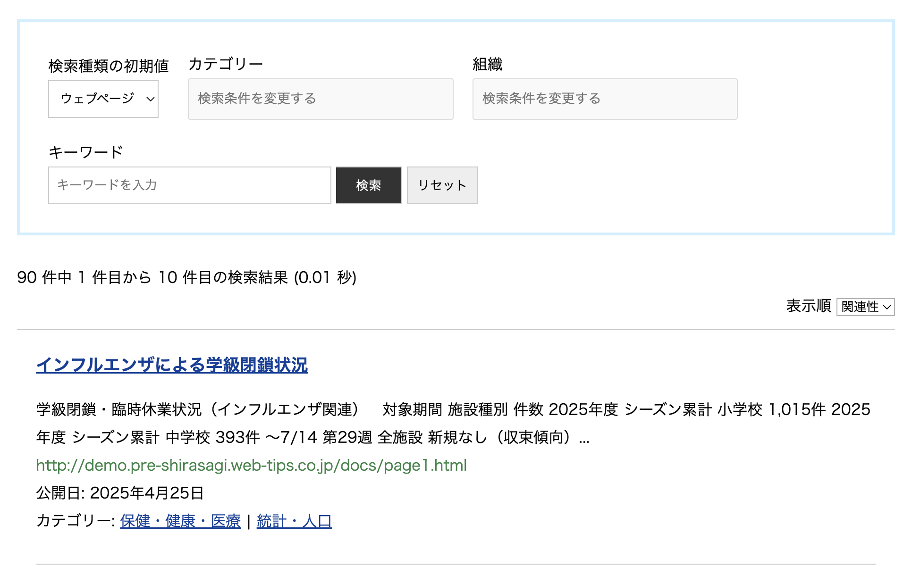This screenshot has height=583, width=912.
Task: Click the result title link to view page1
Action: [172, 365]
